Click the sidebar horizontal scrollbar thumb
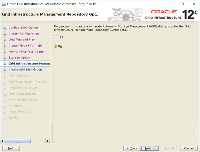The width and height of the screenshot is (200, 152). pos(17,141)
